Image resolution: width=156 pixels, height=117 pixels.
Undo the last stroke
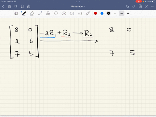tap(127, 6)
